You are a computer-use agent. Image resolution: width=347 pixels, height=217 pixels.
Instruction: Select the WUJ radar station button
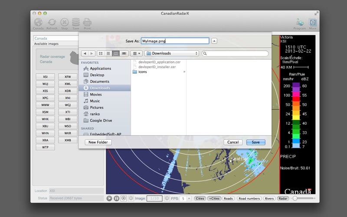pyautogui.click(x=45, y=84)
